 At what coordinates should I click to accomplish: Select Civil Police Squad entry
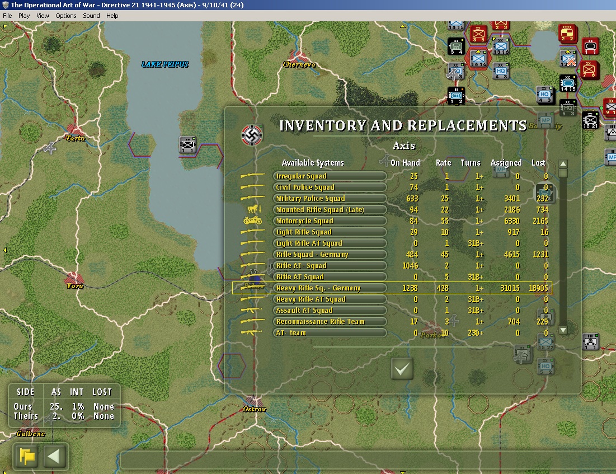tap(330, 187)
